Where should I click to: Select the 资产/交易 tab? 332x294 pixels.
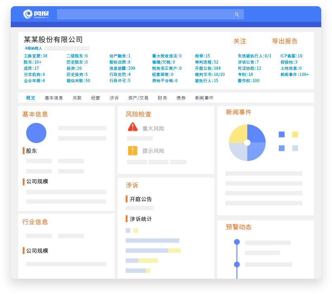138,98
